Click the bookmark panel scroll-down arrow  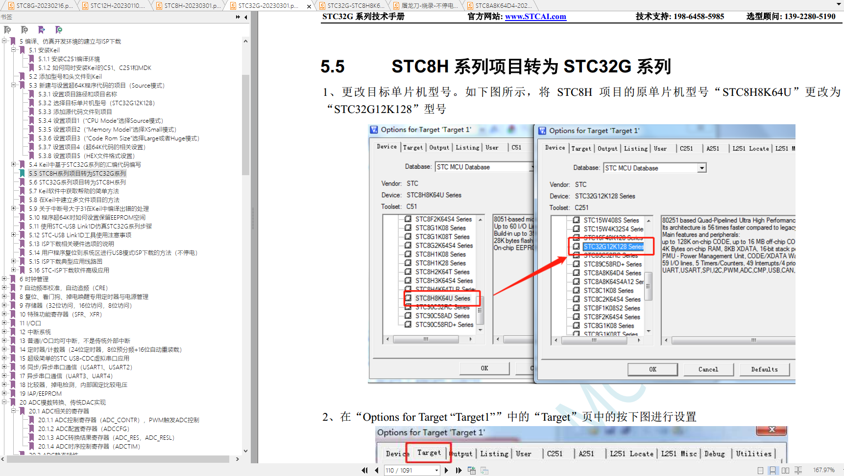tap(245, 451)
